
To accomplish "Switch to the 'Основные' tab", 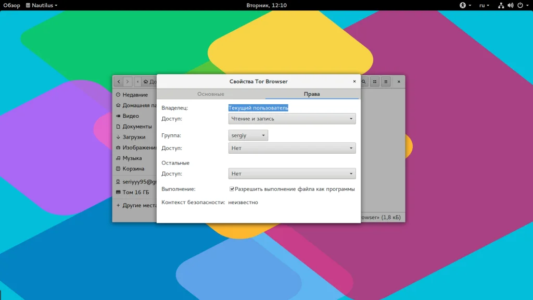I will pos(211,94).
